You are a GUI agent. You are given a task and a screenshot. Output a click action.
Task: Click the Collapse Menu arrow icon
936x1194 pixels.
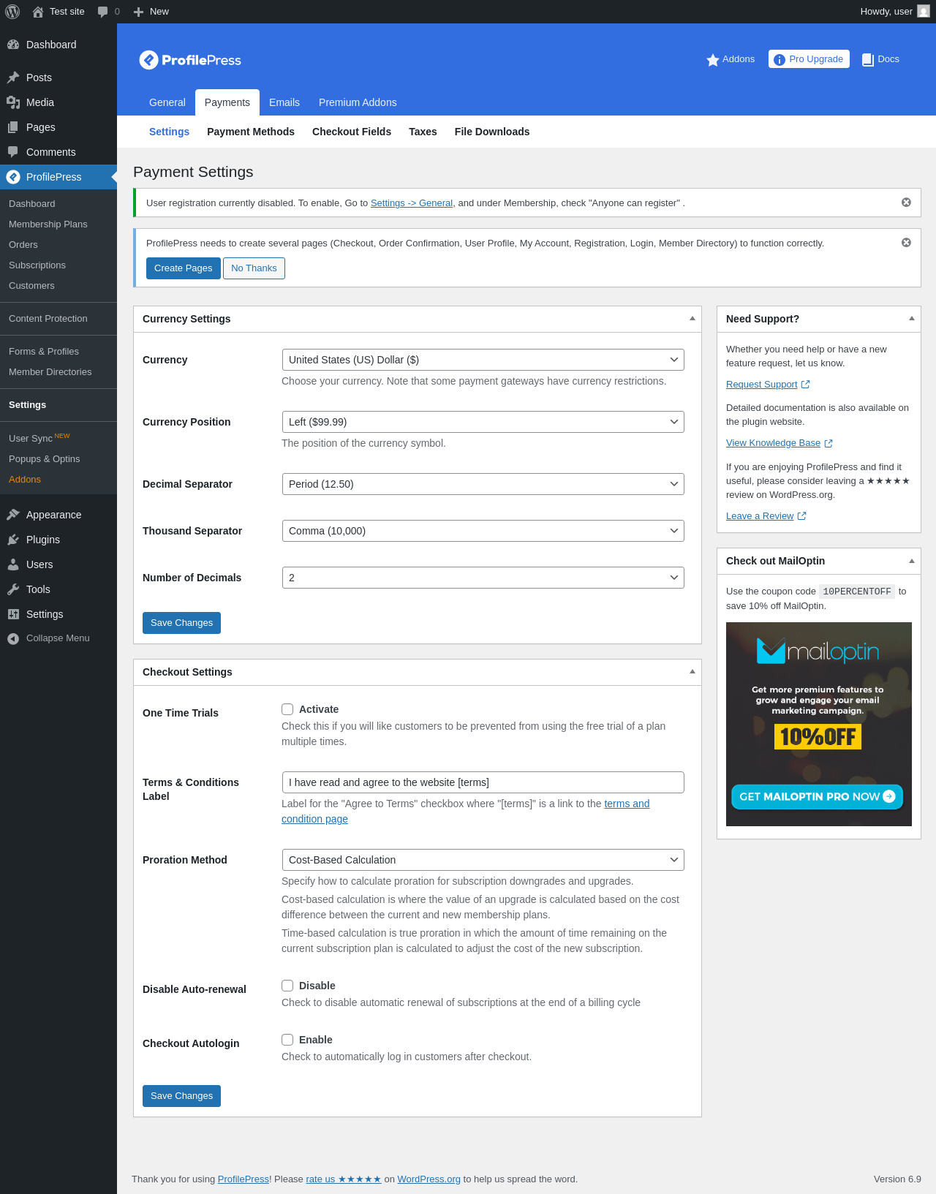point(13,638)
